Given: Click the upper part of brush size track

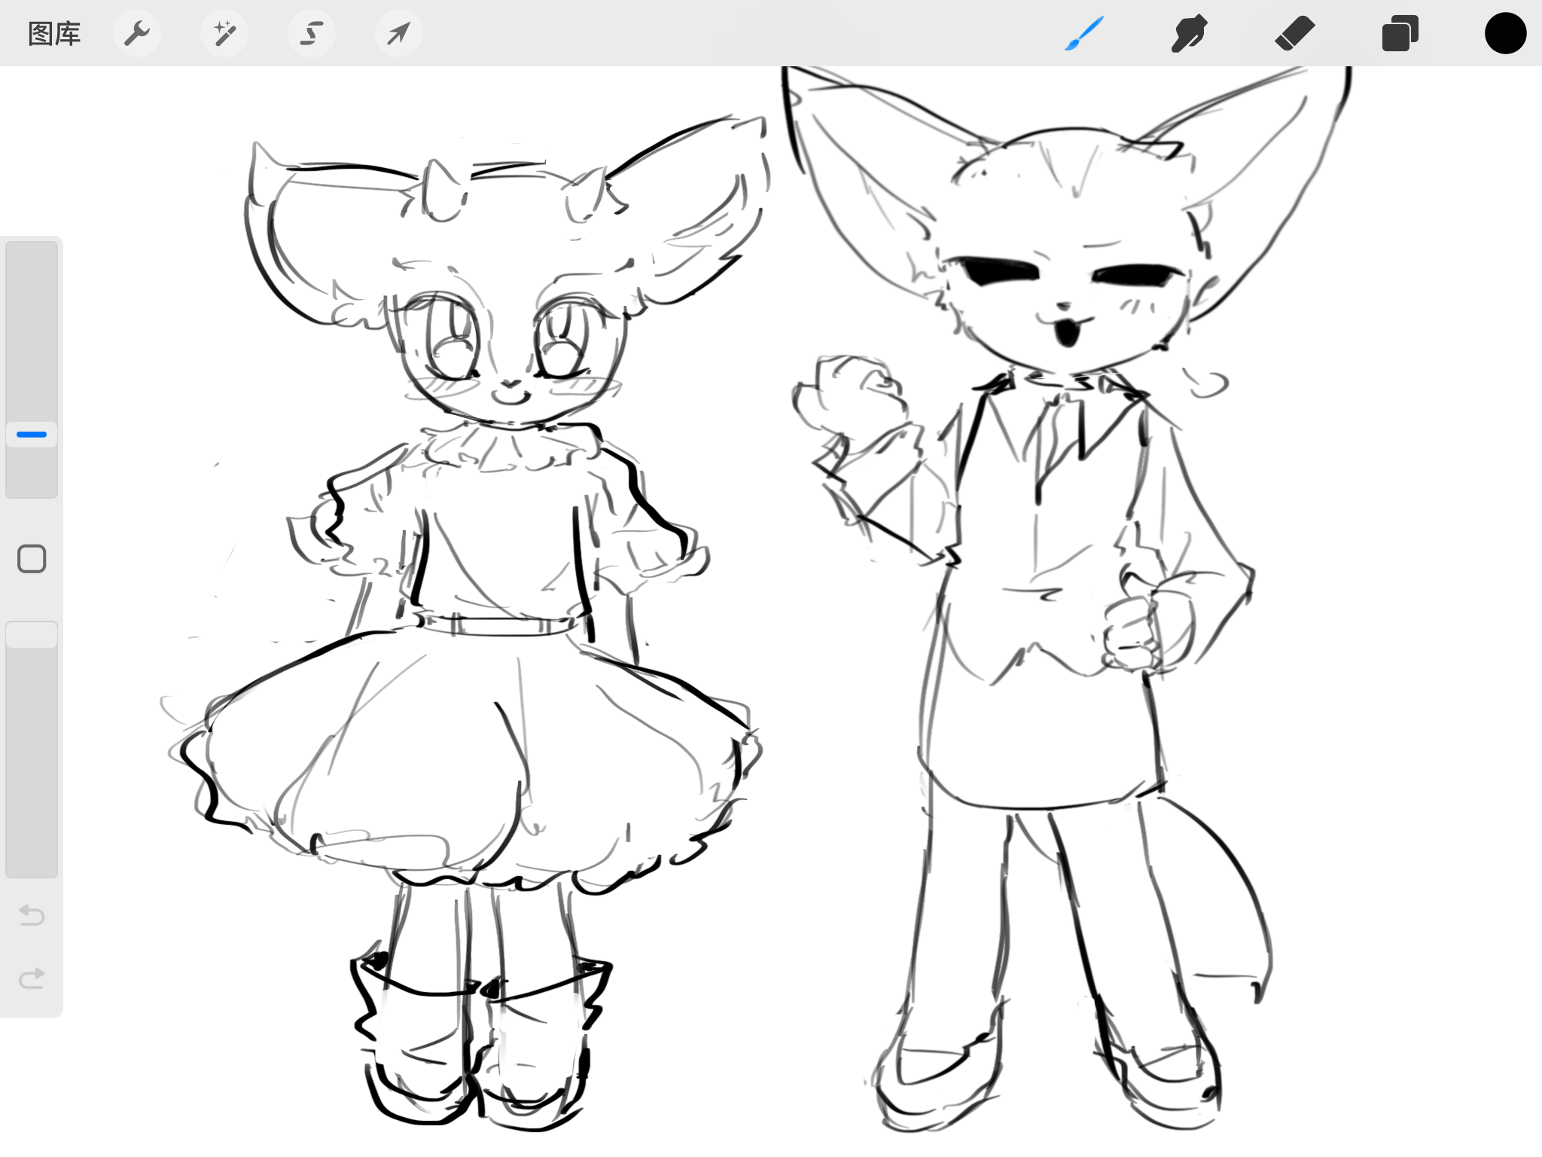Looking at the screenshot, I should coord(32,316).
